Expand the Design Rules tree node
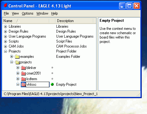 coord(5,31)
